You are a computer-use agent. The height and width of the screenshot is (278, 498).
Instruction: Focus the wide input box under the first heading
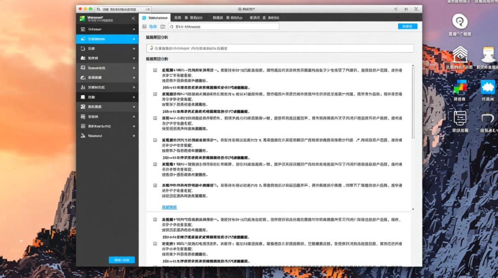click(x=280, y=48)
